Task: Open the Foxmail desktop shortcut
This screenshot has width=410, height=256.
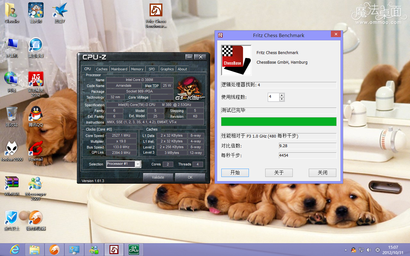Action: [36, 151]
